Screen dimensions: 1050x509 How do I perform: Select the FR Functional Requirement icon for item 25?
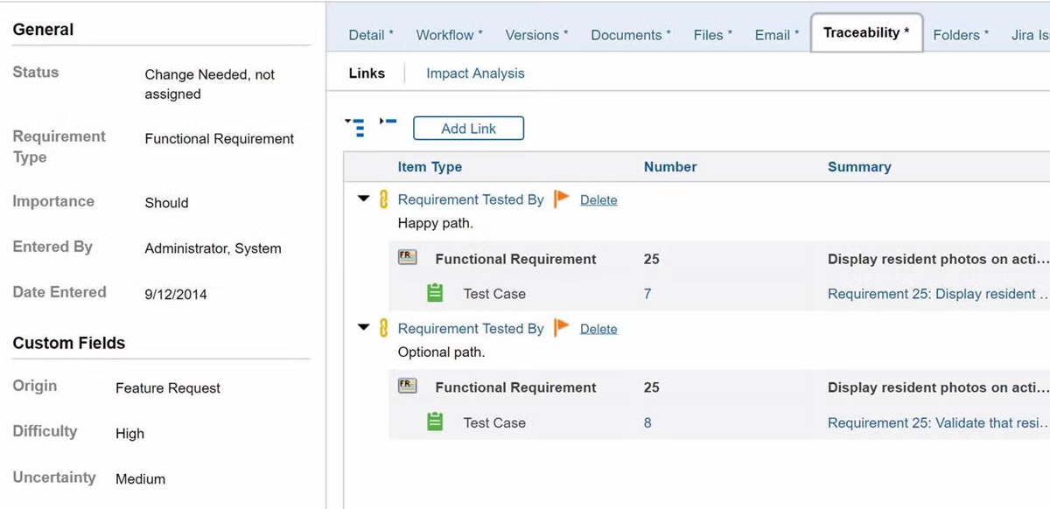(x=407, y=256)
